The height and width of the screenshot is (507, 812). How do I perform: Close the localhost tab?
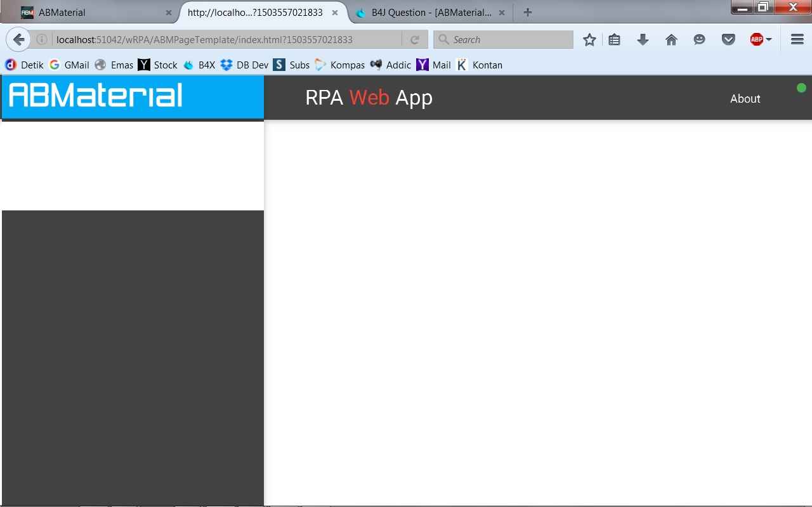[x=335, y=13]
